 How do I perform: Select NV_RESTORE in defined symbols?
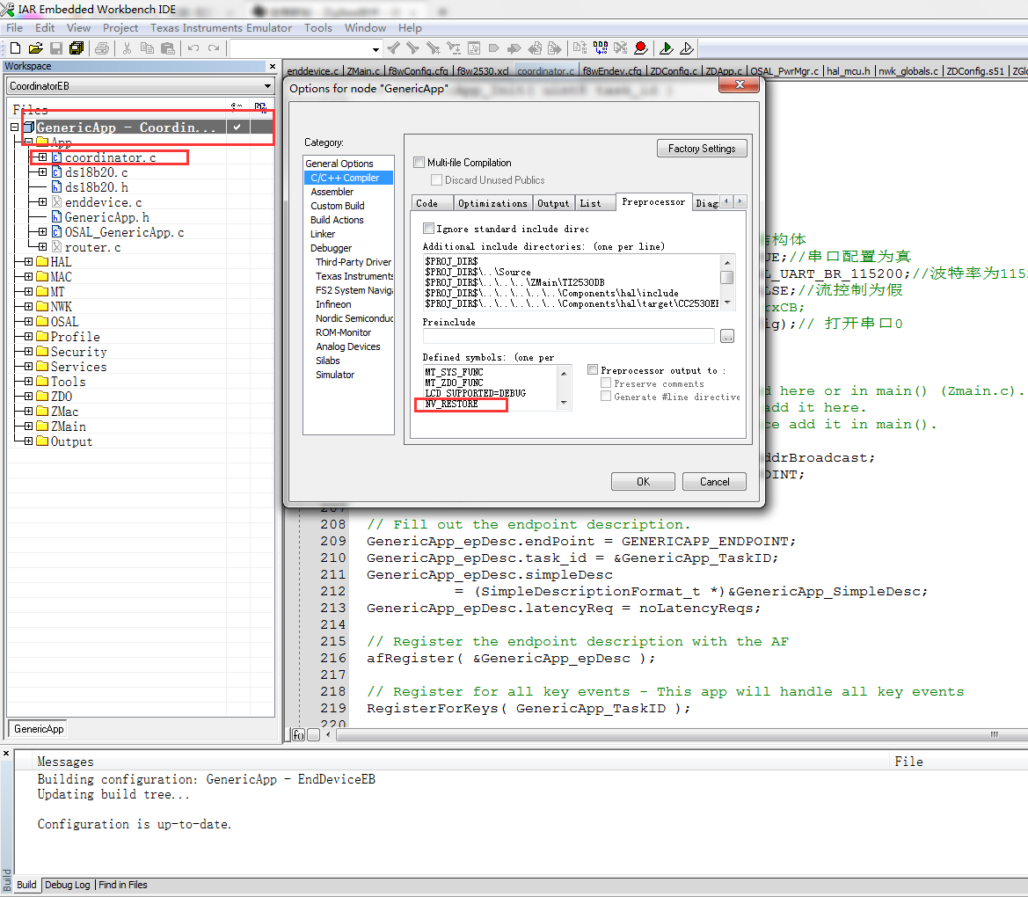(x=451, y=404)
